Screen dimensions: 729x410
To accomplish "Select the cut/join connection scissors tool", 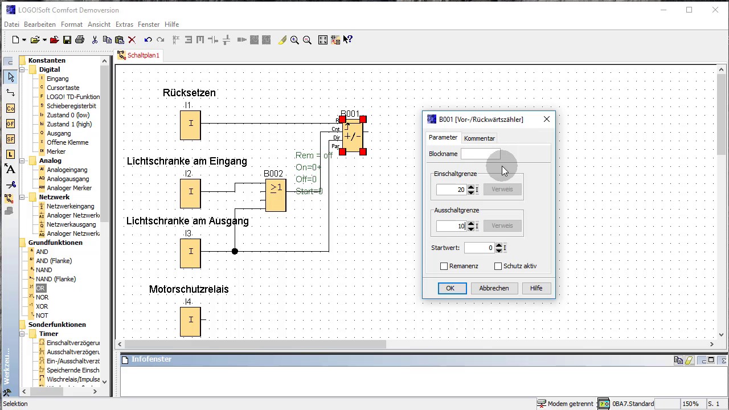I will point(10,184).
